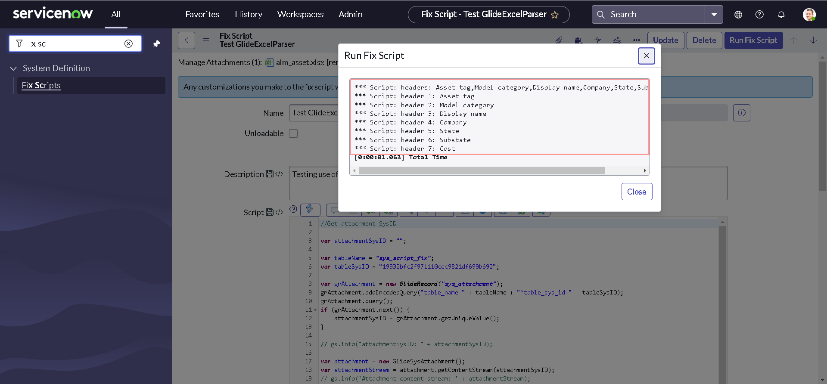Click code line 8 grAttachment GlideRecord
This screenshot has width=827, height=384.
click(x=411, y=284)
